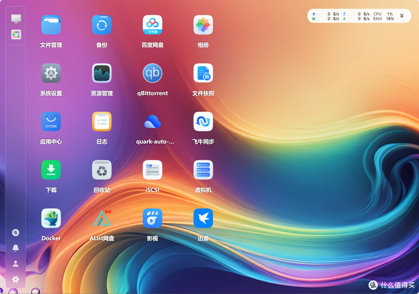
Task: Open 系统设置 system settings
Action: (x=51, y=73)
